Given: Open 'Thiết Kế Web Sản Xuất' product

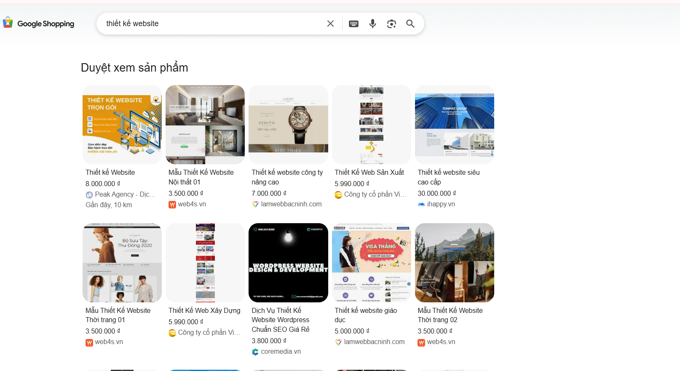Looking at the screenshot, I should (369, 172).
